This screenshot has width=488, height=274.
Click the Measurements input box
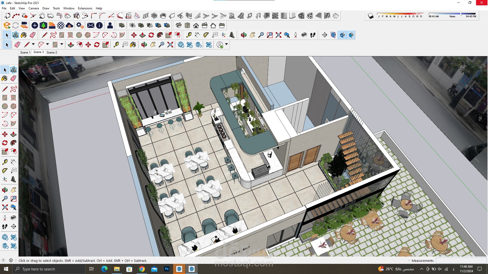[461, 261]
